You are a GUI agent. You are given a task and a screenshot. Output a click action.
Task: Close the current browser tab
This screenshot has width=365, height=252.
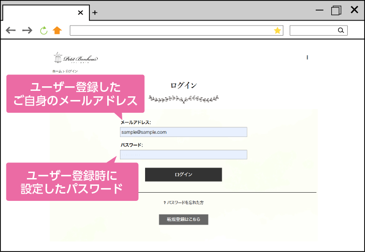point(81,12)
